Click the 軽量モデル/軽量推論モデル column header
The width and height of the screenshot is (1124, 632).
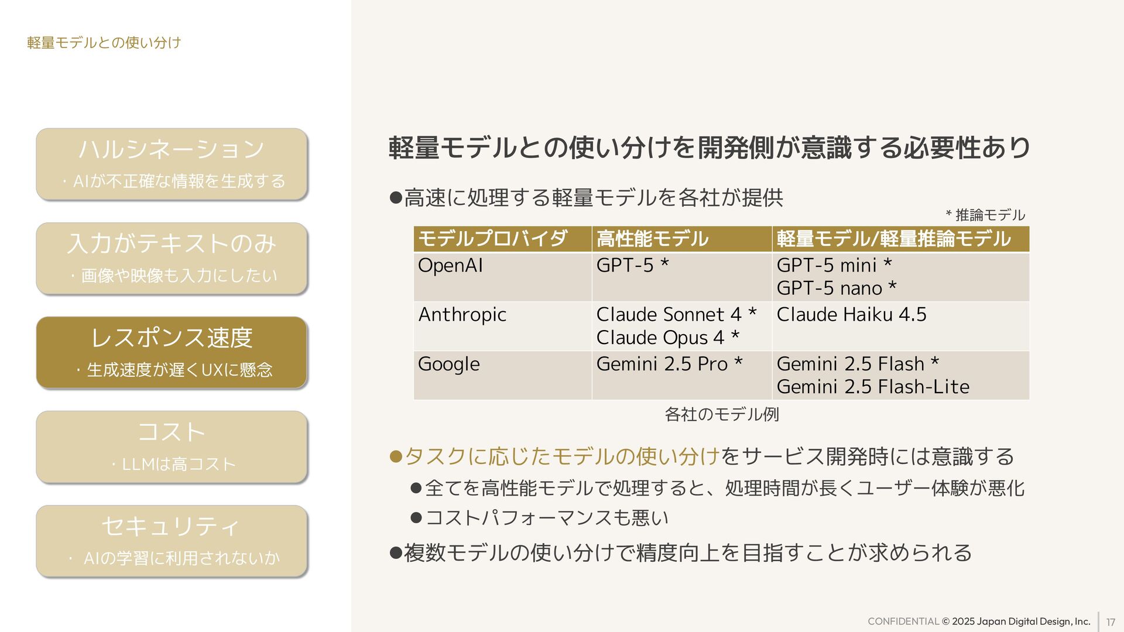point(893,239)
